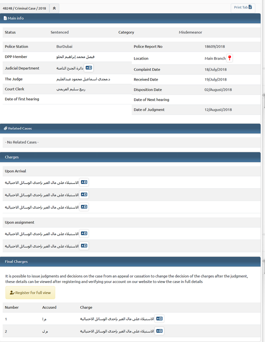The width and height of the screenshot is (265, 342).
Task: Translate the first Upon assignment charge
Action: click(84, 233)
